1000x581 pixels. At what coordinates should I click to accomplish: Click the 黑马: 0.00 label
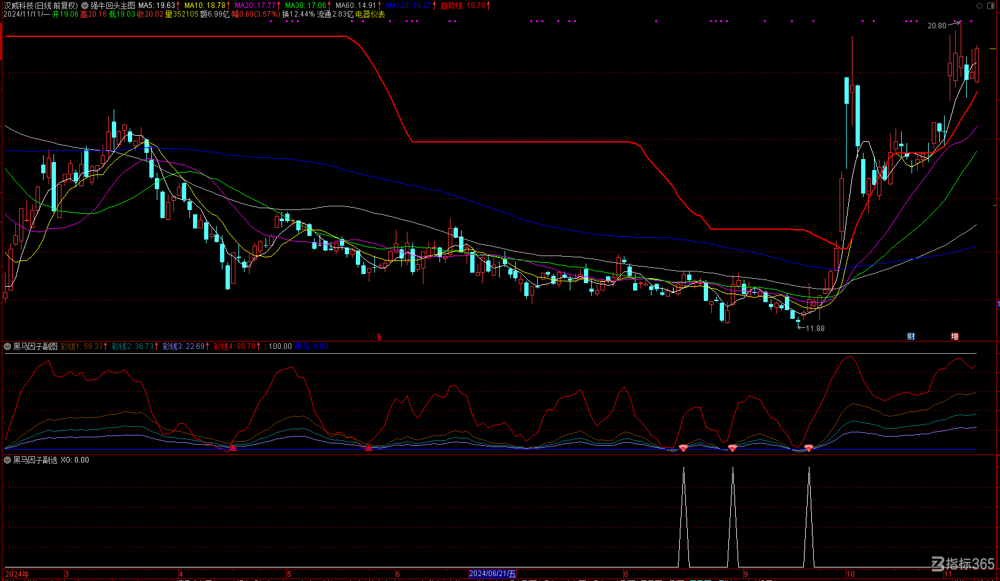312,346
